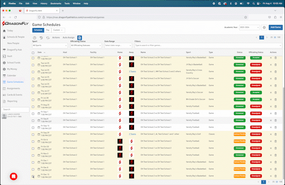Click the Add Game button
This screenshot has width=285, height=185.
[275, 27]
